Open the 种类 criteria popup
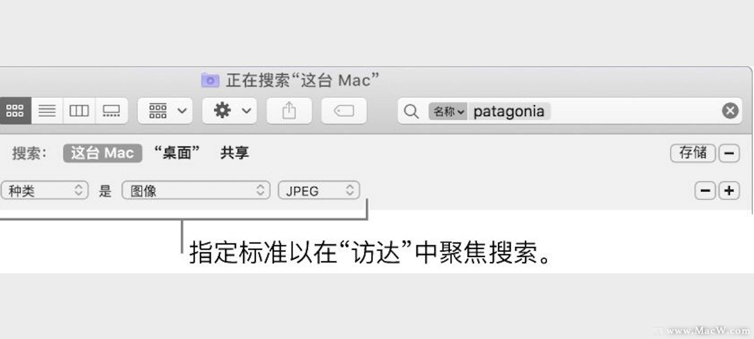This screenshot has height=339, width=754. coord(44,190)
